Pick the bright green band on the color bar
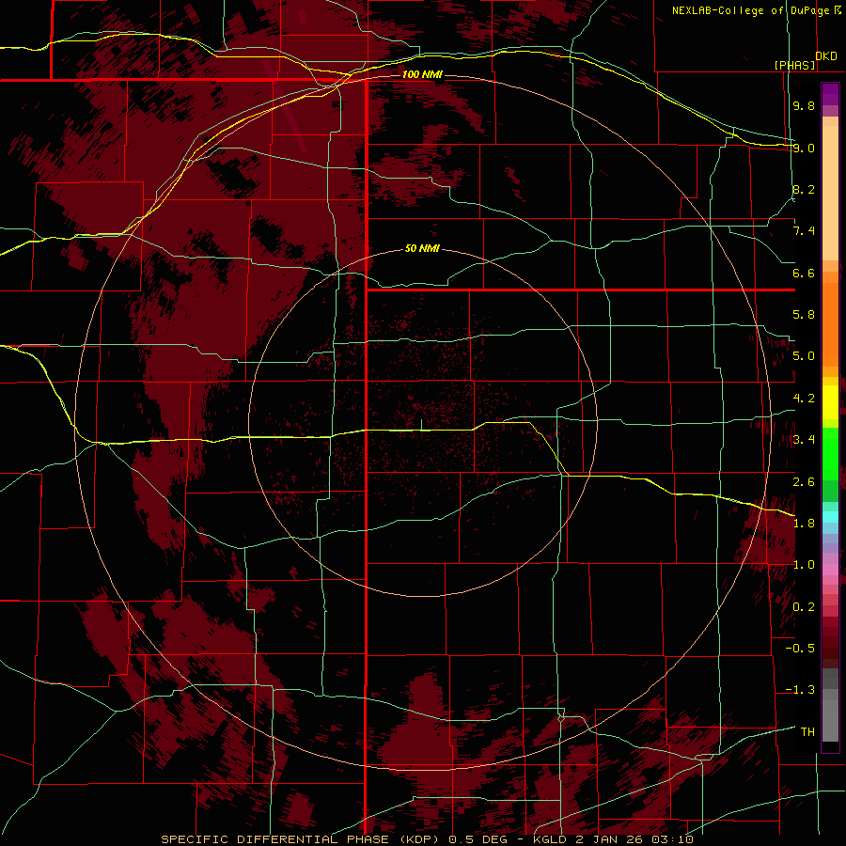The image size is (846, 846). pyautogui.click(x=830, y=454)
